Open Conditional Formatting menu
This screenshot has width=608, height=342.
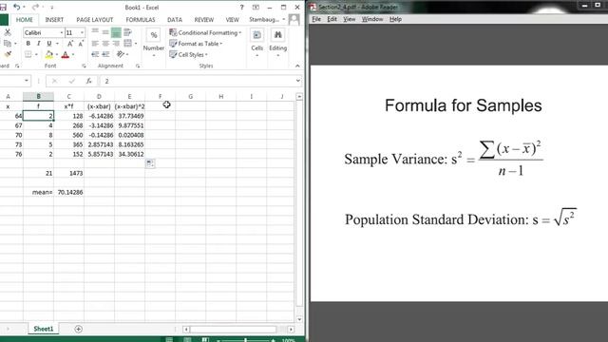pos(205,32)
